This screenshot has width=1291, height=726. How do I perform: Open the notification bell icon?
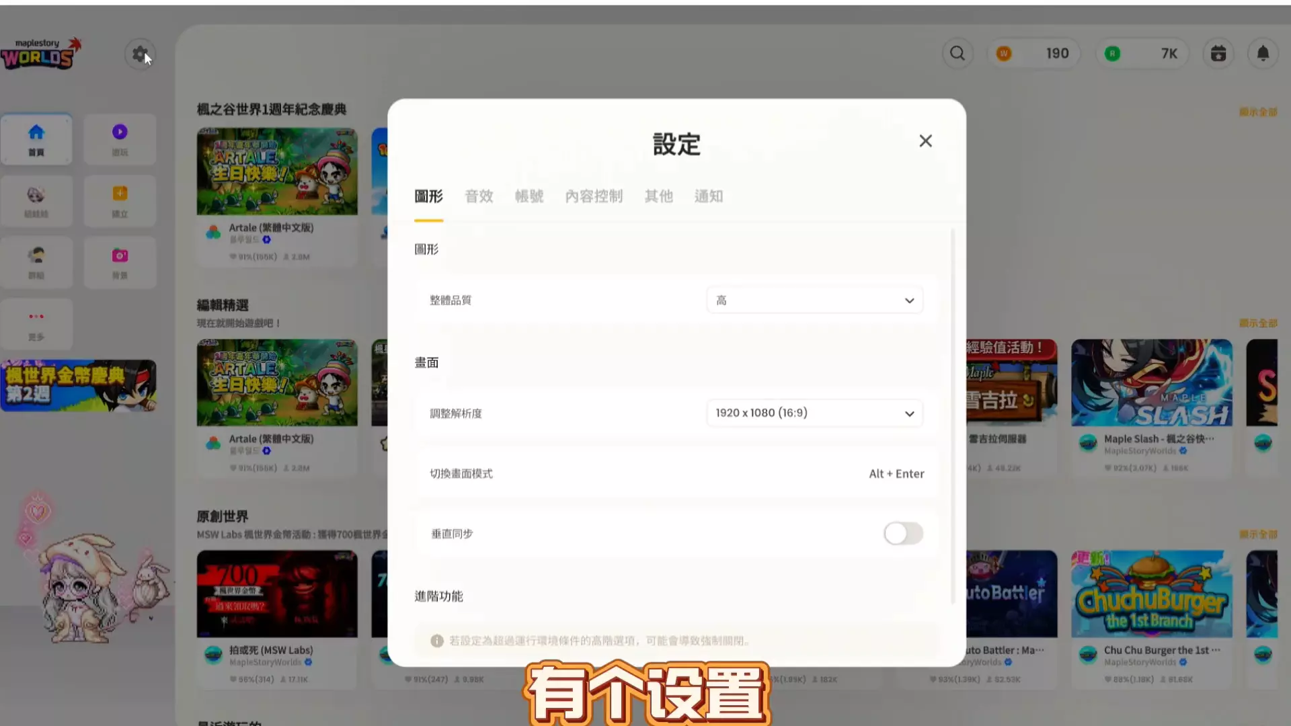pos(1263,53)
